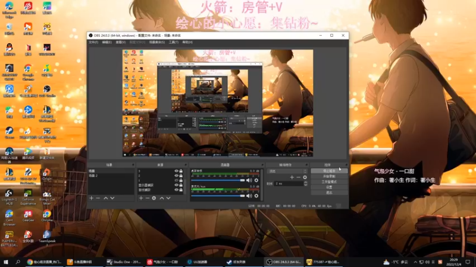Move selected source up
Viewport: 476px width, 267px height.
click(x=162, y=198)
